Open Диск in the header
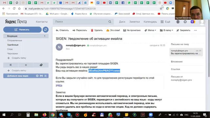 (122, 22)
